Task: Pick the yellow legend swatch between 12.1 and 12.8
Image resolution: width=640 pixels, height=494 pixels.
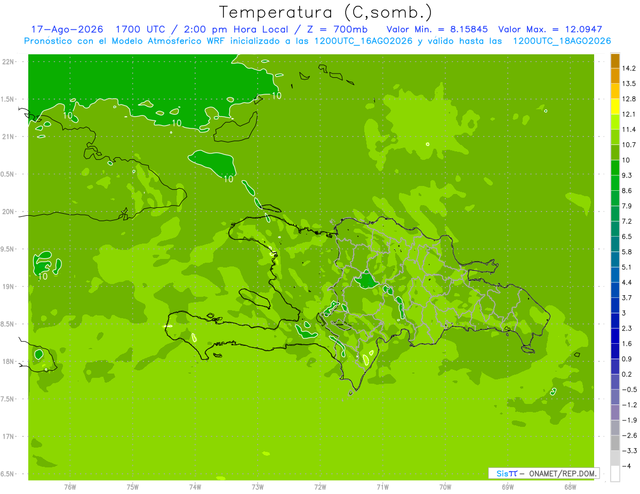Action: point(615,107)
